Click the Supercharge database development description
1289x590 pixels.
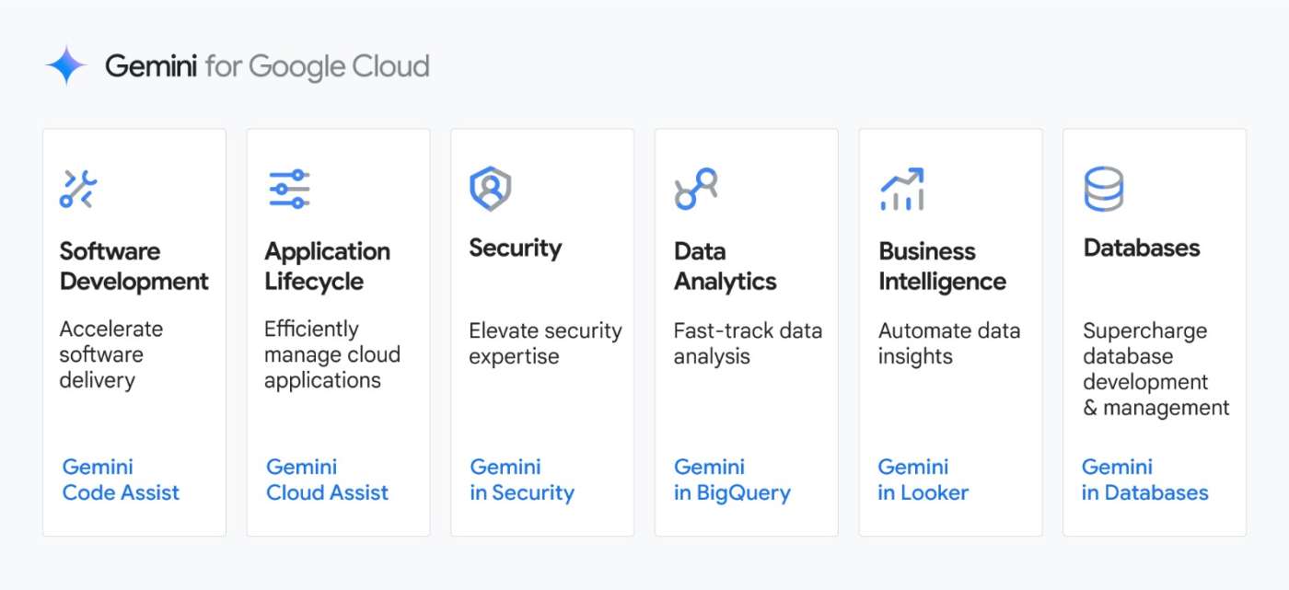tap(1155, 369)
